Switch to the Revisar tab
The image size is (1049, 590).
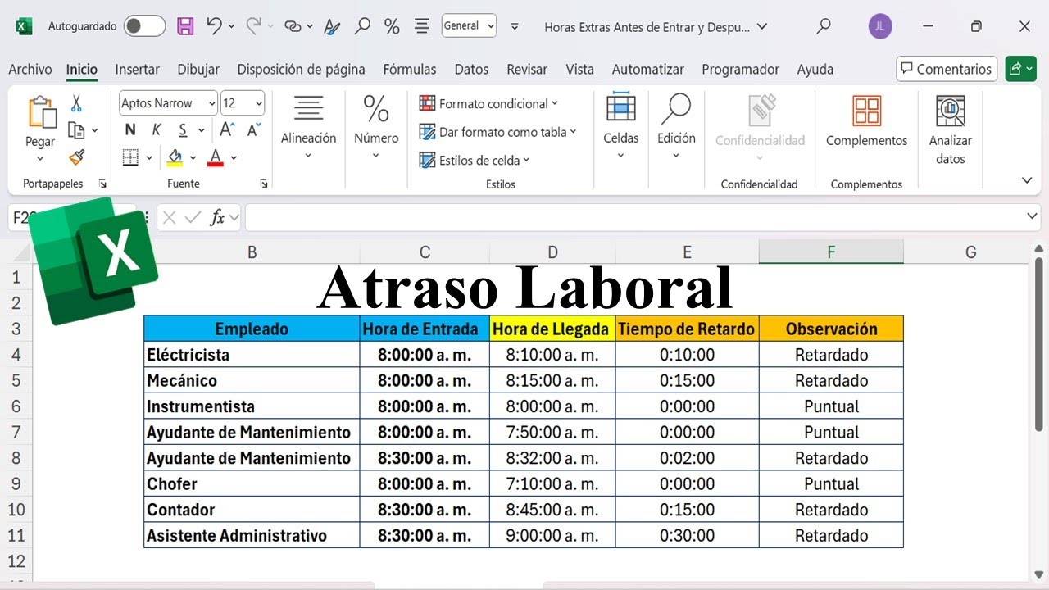click(x=527, y=70)
